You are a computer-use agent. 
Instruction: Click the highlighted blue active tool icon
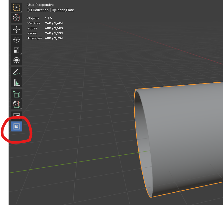pos(17,126)
